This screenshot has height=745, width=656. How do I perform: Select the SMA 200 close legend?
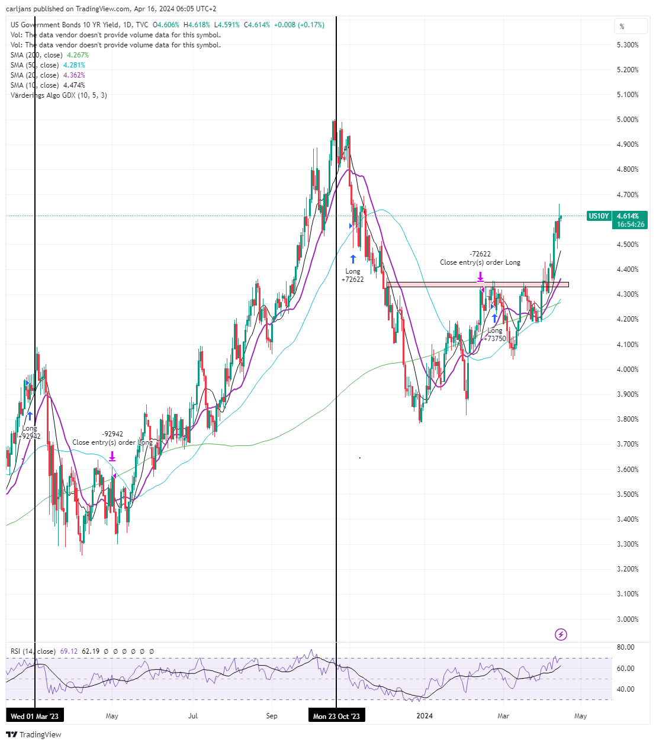pyautogui.click(x=50, y=55)
